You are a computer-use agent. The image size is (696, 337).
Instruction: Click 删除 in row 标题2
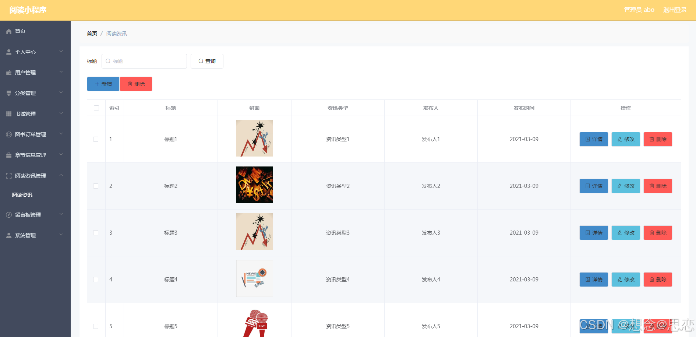tap(658, 186)
